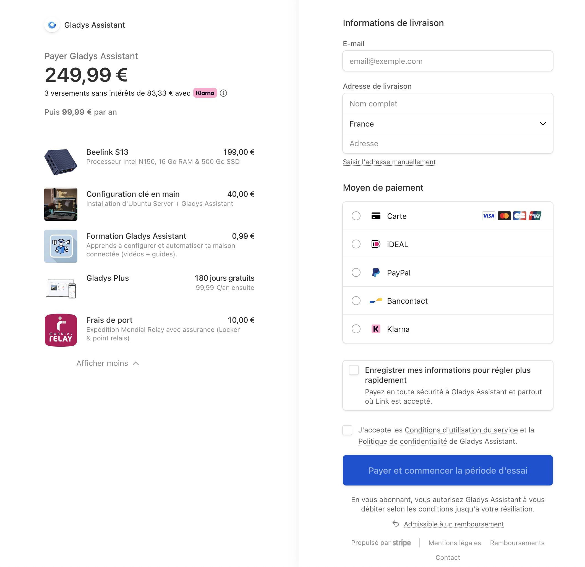Screen dimensions: 585x567
Task: Focus the E-mail input field
Action: 448,61
